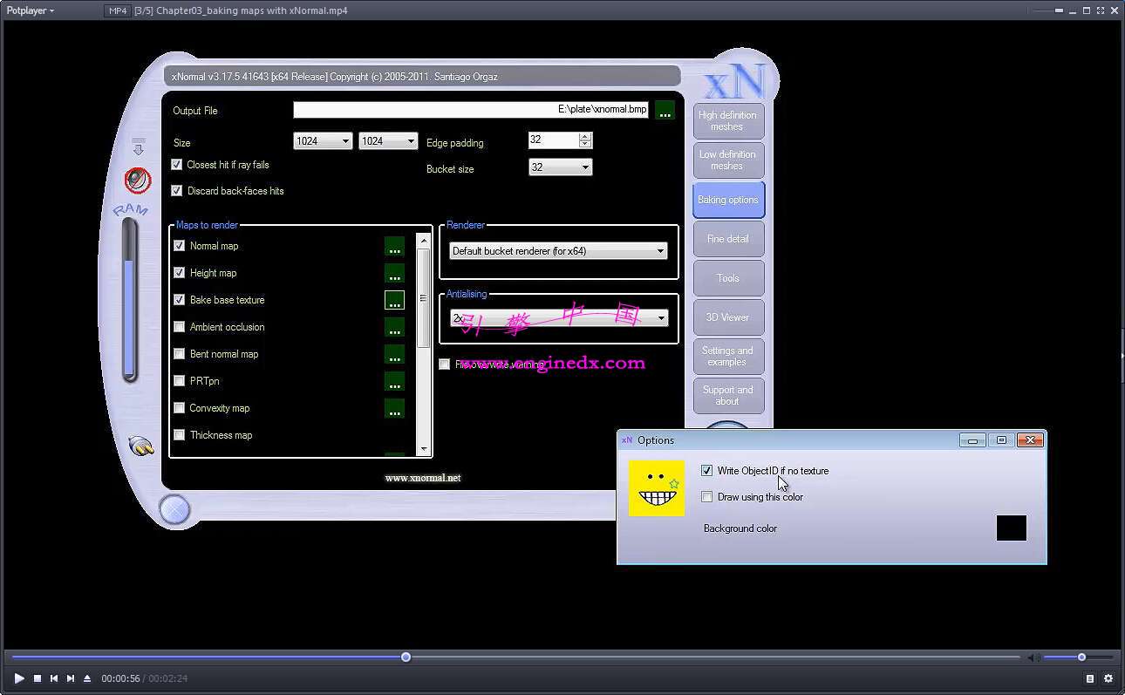
Task: Open options button for Bent normal map
Action: coord(394,355)
